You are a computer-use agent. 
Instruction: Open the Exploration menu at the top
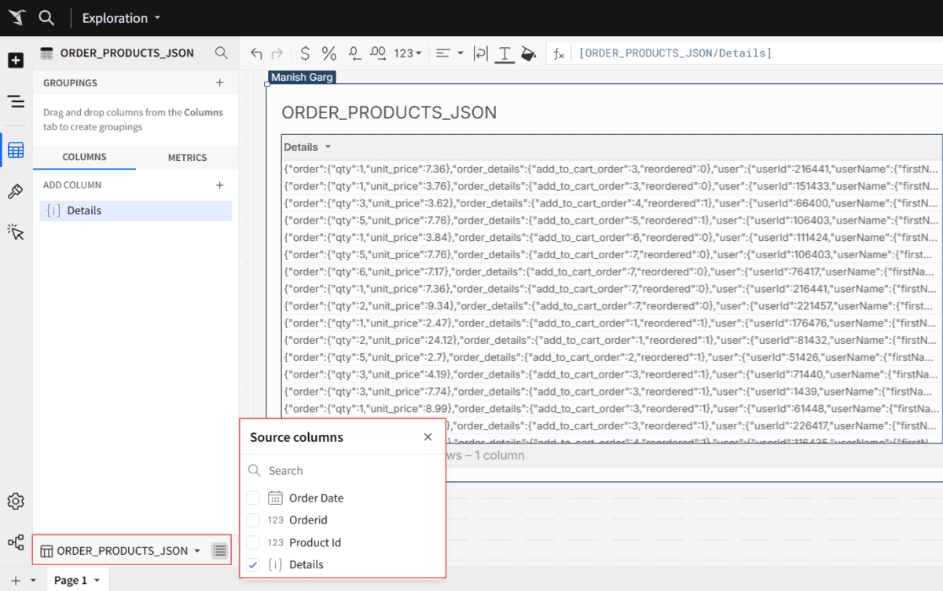pyautogui.click(x=121, y=17)
